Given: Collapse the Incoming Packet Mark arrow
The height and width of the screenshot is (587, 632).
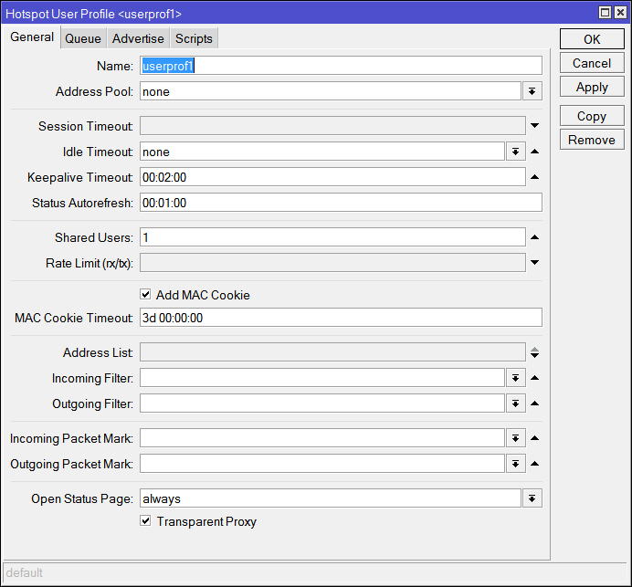Looking at the screenshot, I should click(534, 438).
